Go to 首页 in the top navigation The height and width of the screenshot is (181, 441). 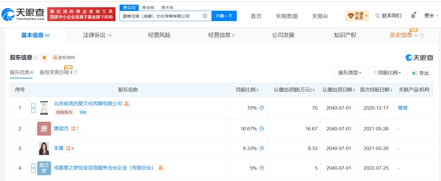click(256, 16)
